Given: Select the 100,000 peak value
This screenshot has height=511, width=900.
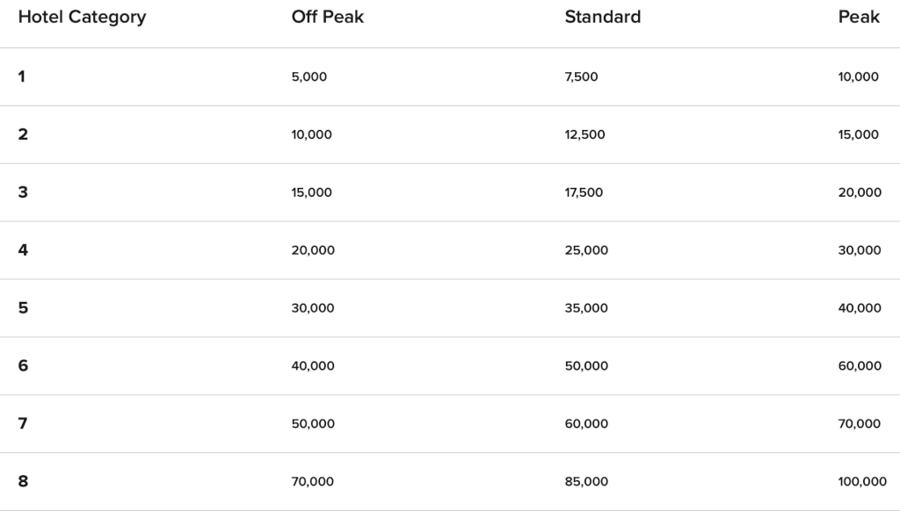Looking at the screenshot, I should coord(862,482).
